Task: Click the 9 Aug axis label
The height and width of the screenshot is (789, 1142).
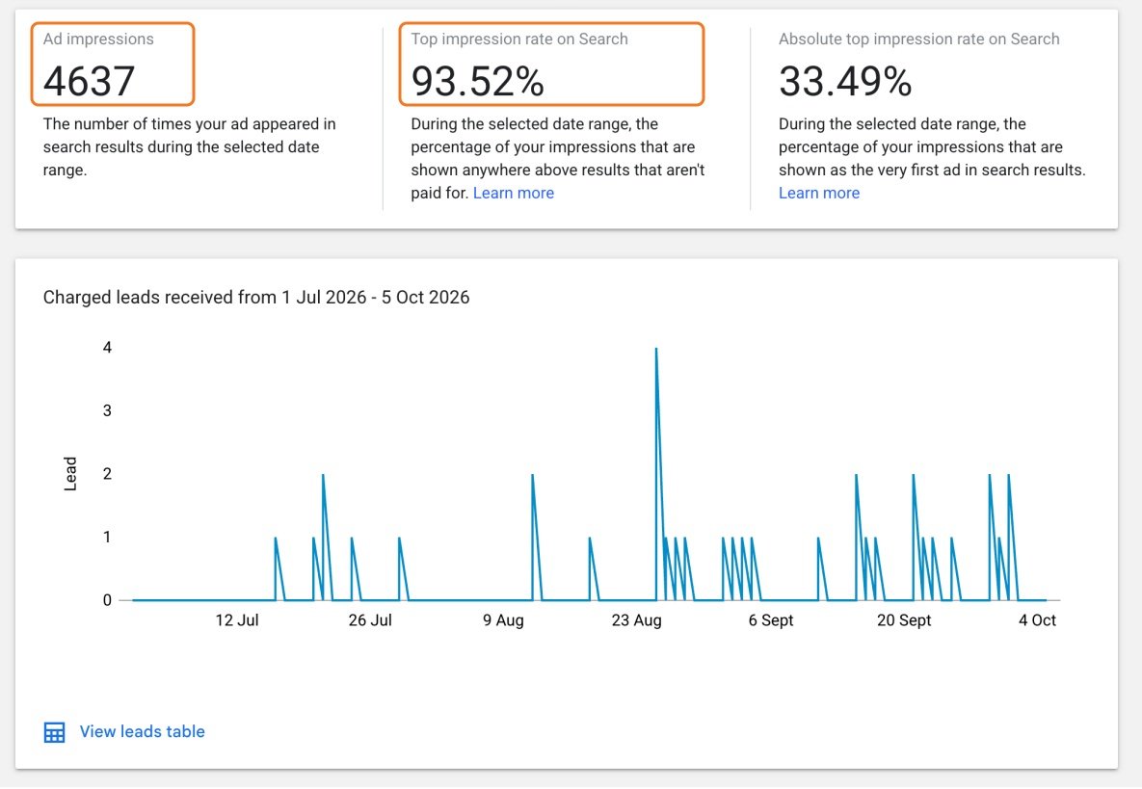Action: (503, 620)
